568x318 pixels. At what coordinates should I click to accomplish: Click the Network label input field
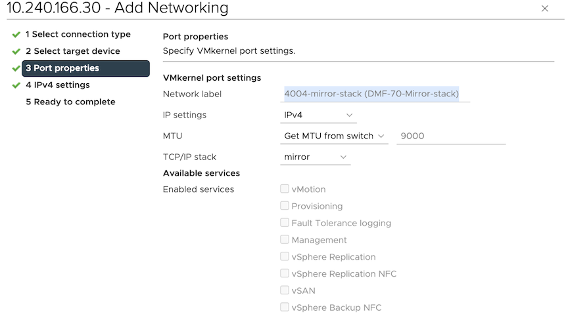pyautogui.click(x=375, y=94)
